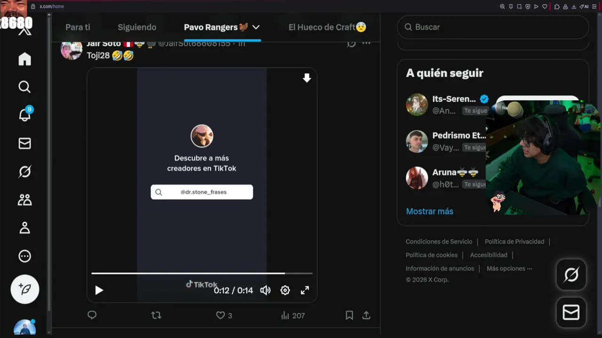The image size is (602, 338).
Task: Click the snapshot capture toolbar icon
Action: [519, 7]
